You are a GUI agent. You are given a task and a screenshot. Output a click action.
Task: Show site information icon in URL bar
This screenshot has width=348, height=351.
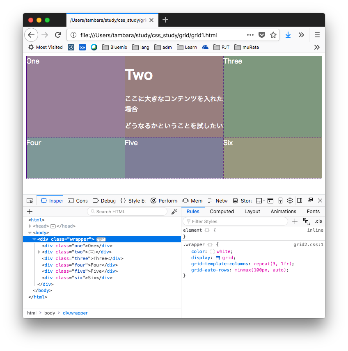pyautogui.click(x=73, y=35)
